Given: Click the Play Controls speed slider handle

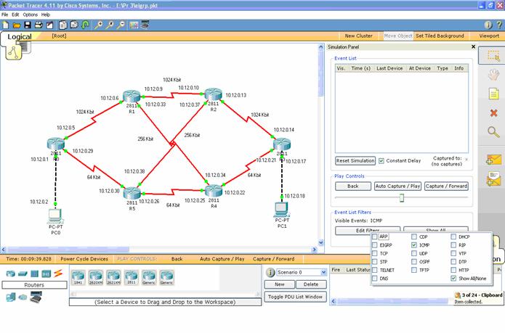Looking at the screenshot, I should pyautogui.click(x=401, y=197).
